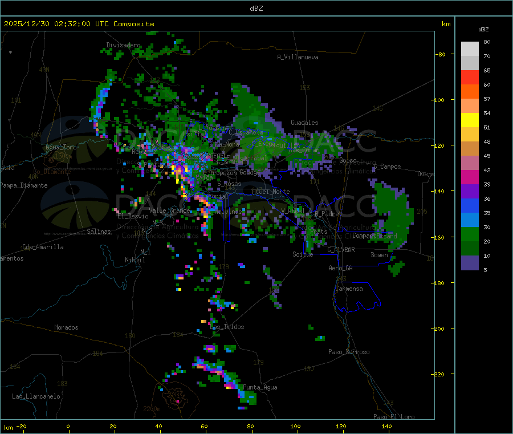Click the timestamp 2025/12/30 02:32:00 UTC Composite
This screenshot has height=434, width=513.
(x=79, y=24)
